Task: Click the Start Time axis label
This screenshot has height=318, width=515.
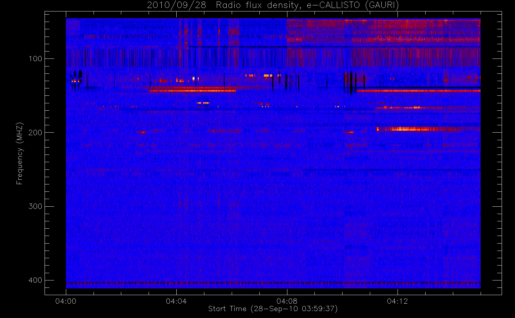Action: click(273, 309)
